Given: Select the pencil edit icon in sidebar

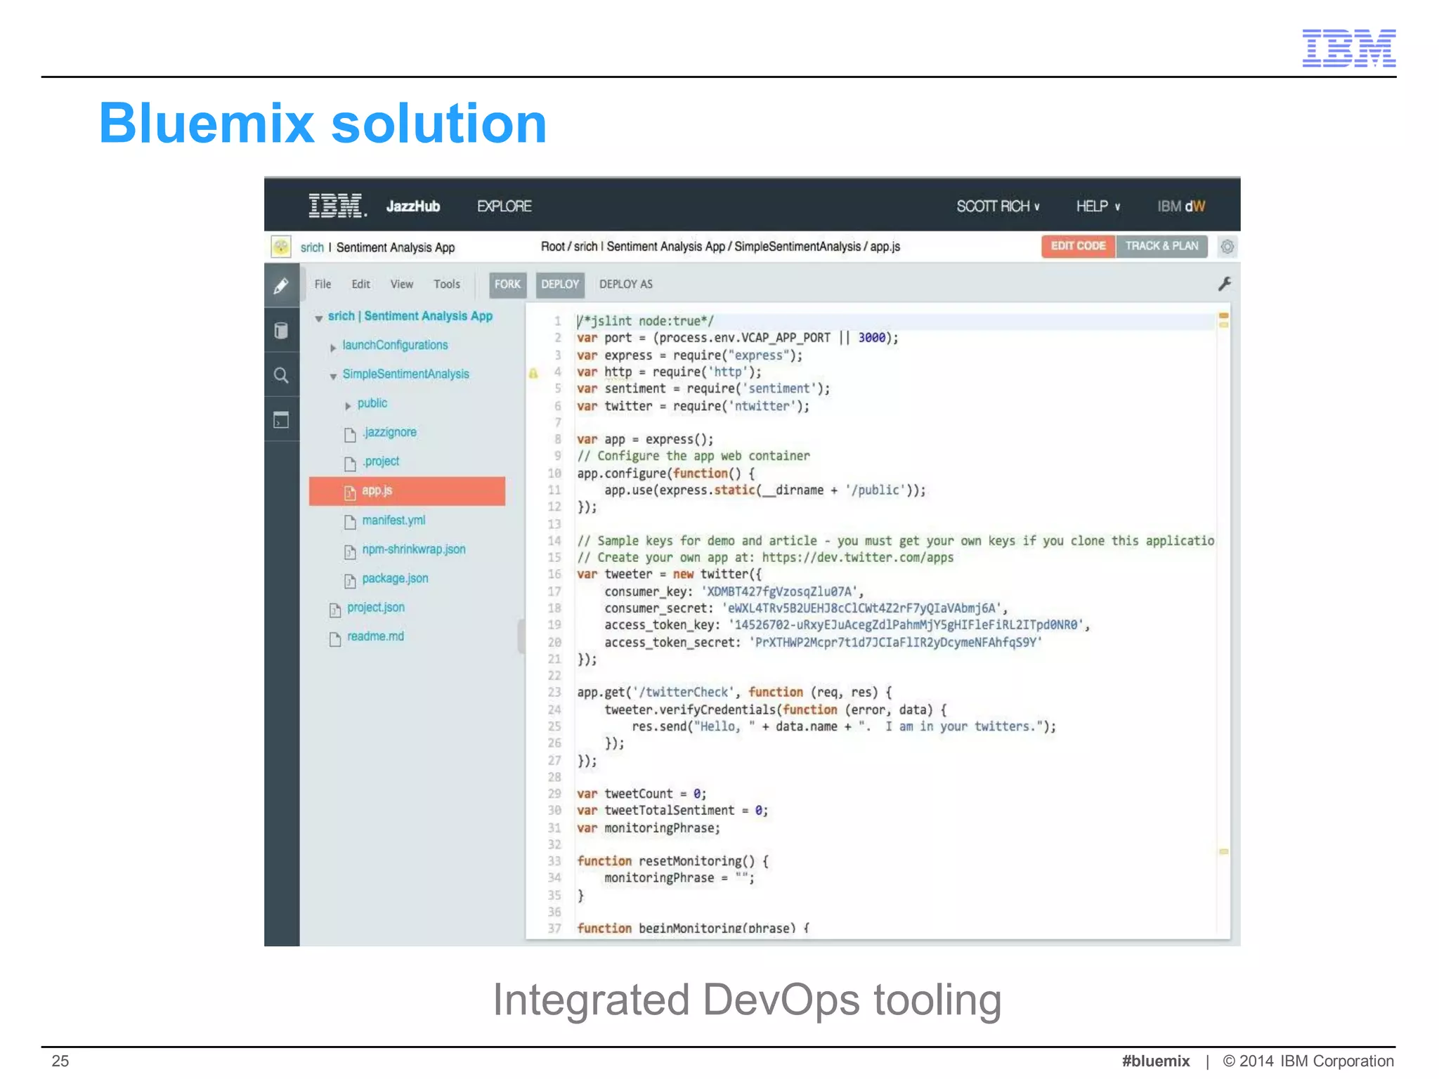Looking at the screenshot, I should (281, 286).
